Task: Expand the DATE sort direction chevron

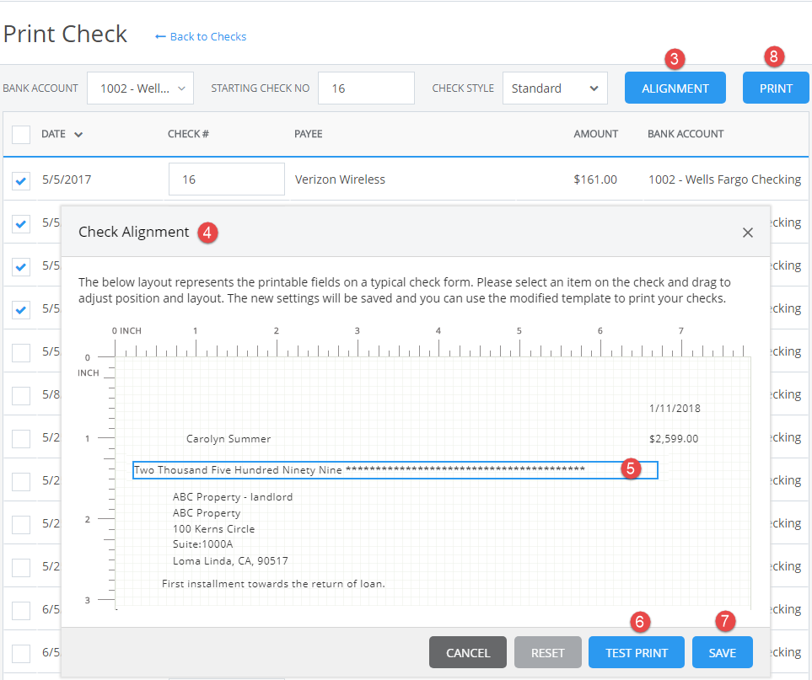Action: click(x=80, y=133)
